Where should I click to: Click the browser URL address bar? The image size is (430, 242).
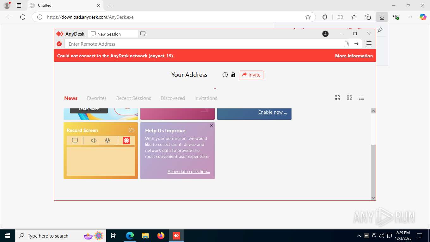173,17
